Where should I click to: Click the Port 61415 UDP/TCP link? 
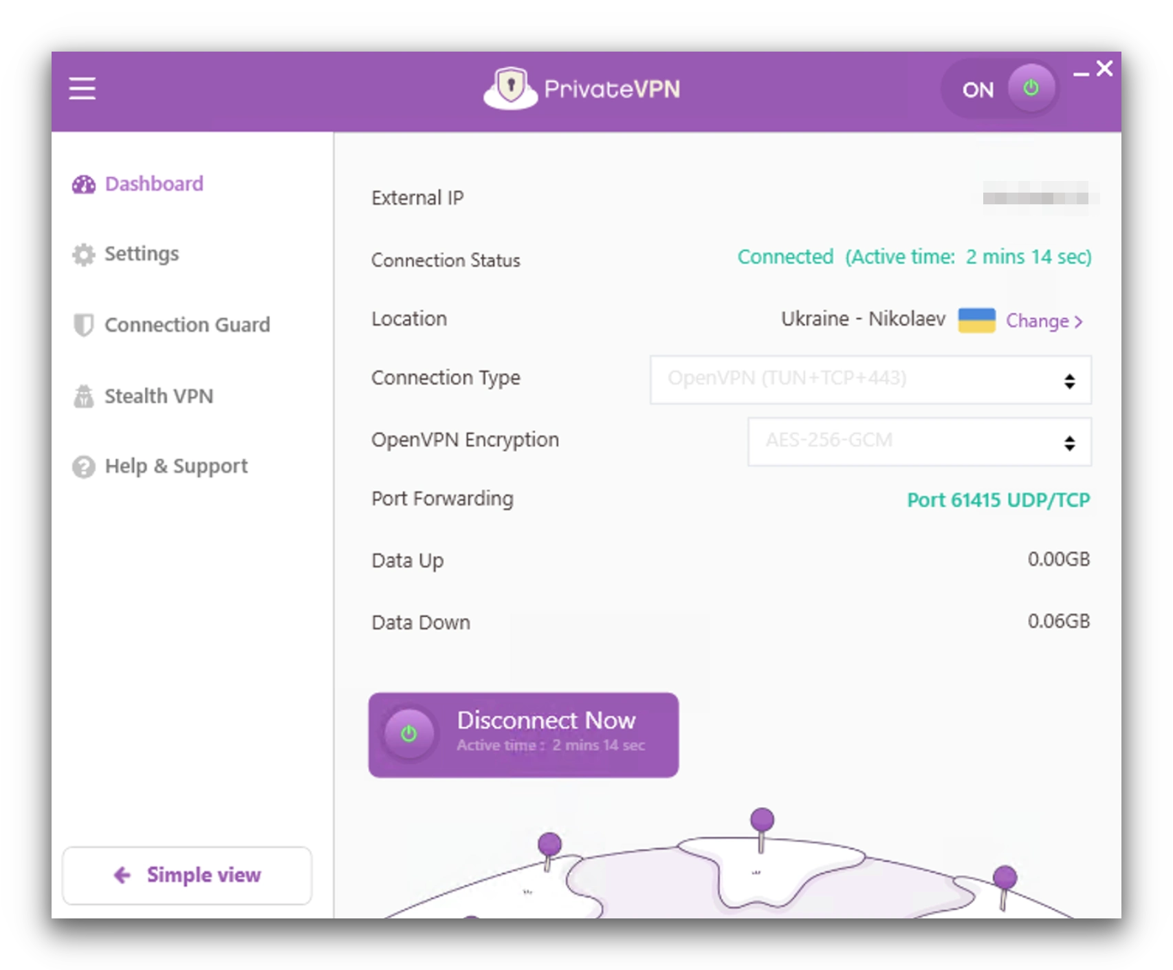point(998,500)
